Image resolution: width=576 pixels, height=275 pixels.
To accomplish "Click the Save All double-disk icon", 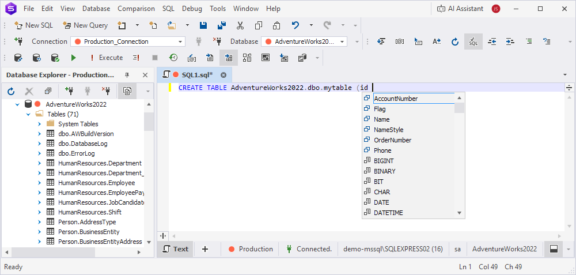I will point(222,25).
